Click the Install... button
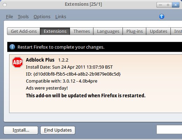This screenshot has height=140, width=182. coord(21,130)
